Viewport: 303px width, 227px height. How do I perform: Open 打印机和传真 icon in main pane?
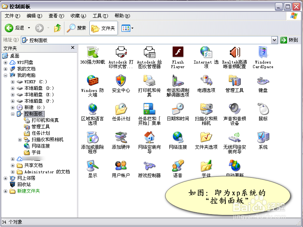coord(149,81)
